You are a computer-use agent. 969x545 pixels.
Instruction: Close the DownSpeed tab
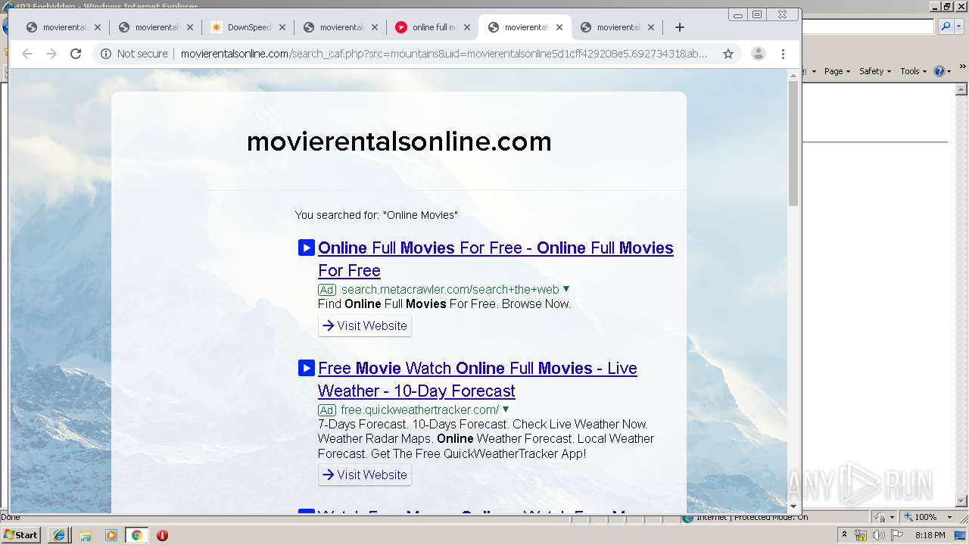tap(282, 27)
